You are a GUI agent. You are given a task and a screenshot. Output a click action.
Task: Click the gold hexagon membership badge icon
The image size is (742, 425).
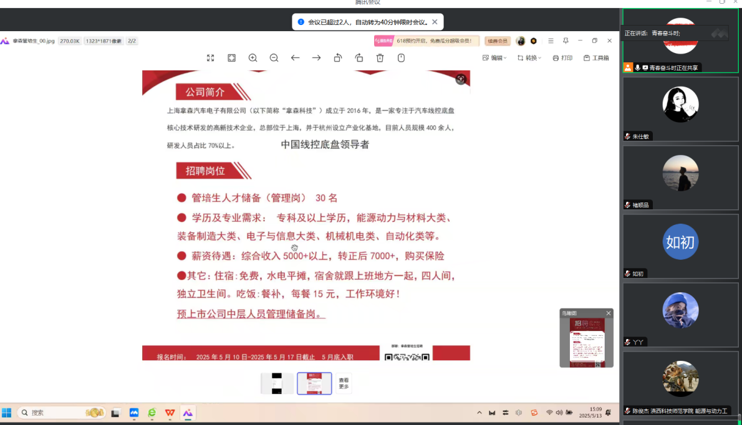pos(534,41)
